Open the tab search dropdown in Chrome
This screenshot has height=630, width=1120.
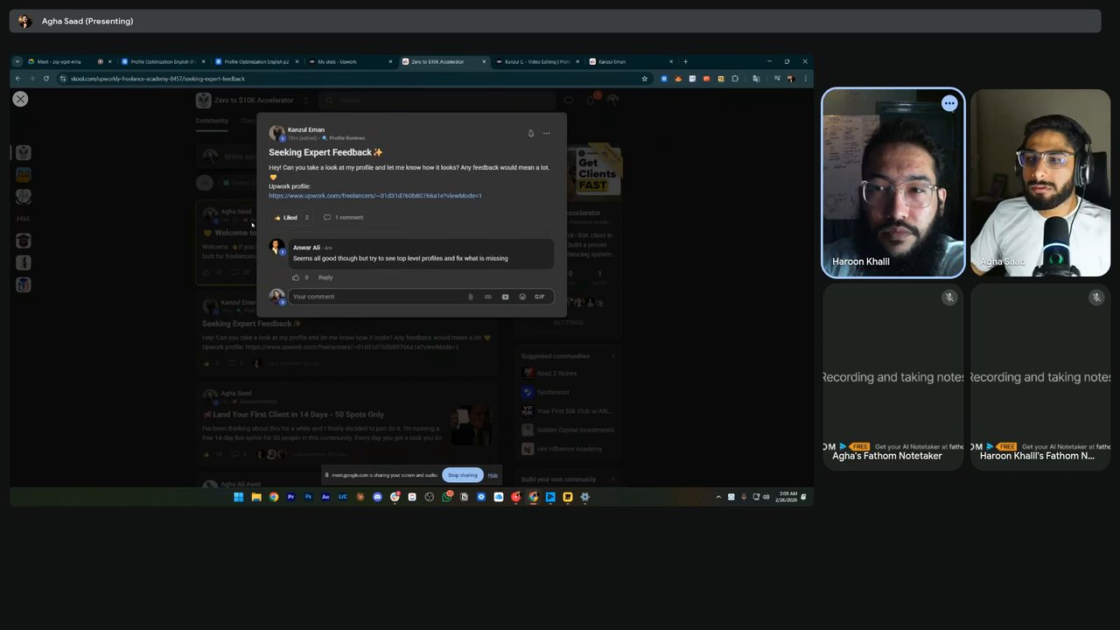tap(17, 62)
